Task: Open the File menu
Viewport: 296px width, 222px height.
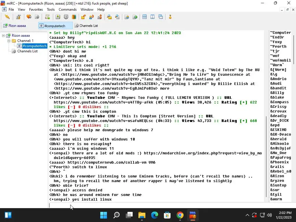Action: [x=11, y=10]
